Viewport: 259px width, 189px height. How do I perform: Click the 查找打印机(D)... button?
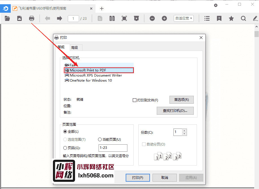coord(175,111)
